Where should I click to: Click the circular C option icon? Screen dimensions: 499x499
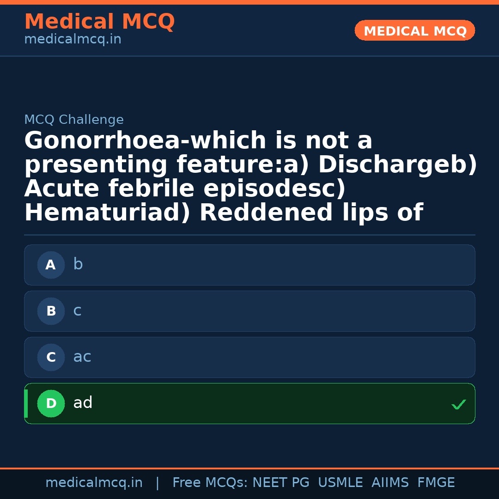coord(51,357)
